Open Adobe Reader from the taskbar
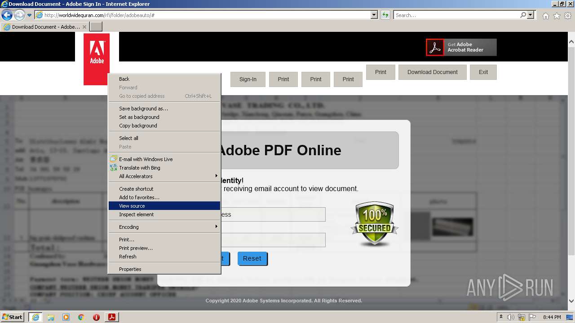The image size is (575, 323). [x=112, y=317]
